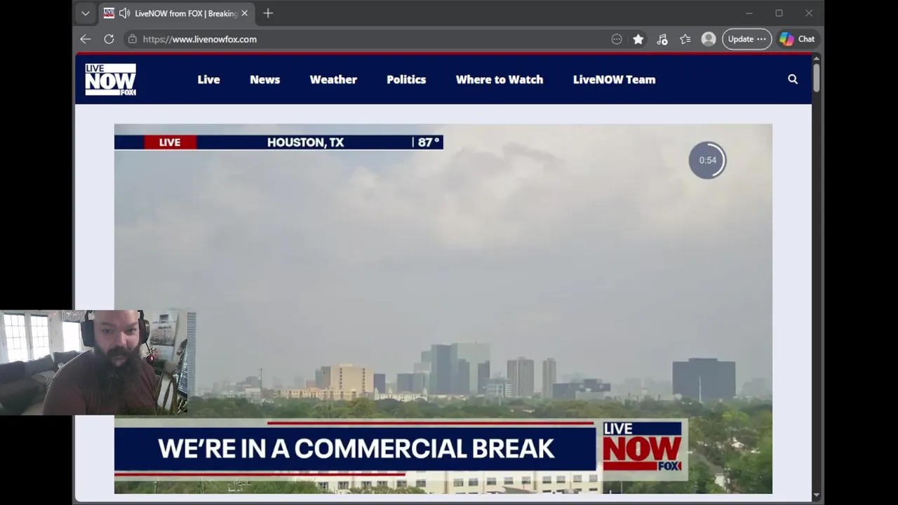This screenshot has height=505, width=898.
Task: Open a new browser tab
Action: tap(268, 13)
